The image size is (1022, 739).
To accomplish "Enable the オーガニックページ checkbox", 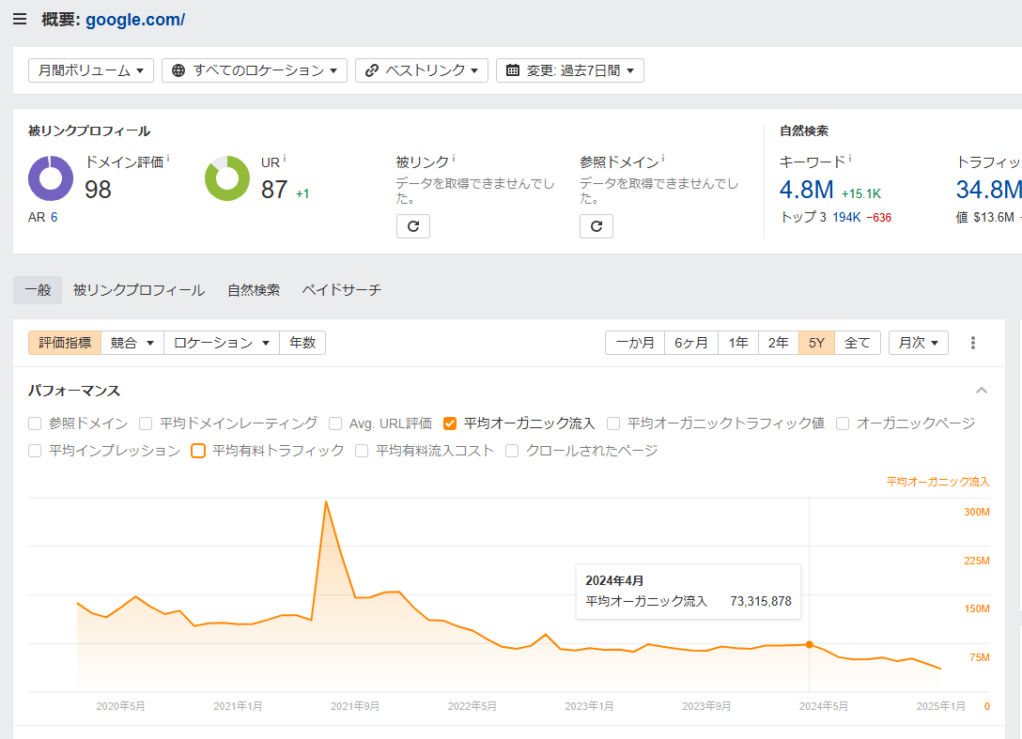I will [843, 423].
